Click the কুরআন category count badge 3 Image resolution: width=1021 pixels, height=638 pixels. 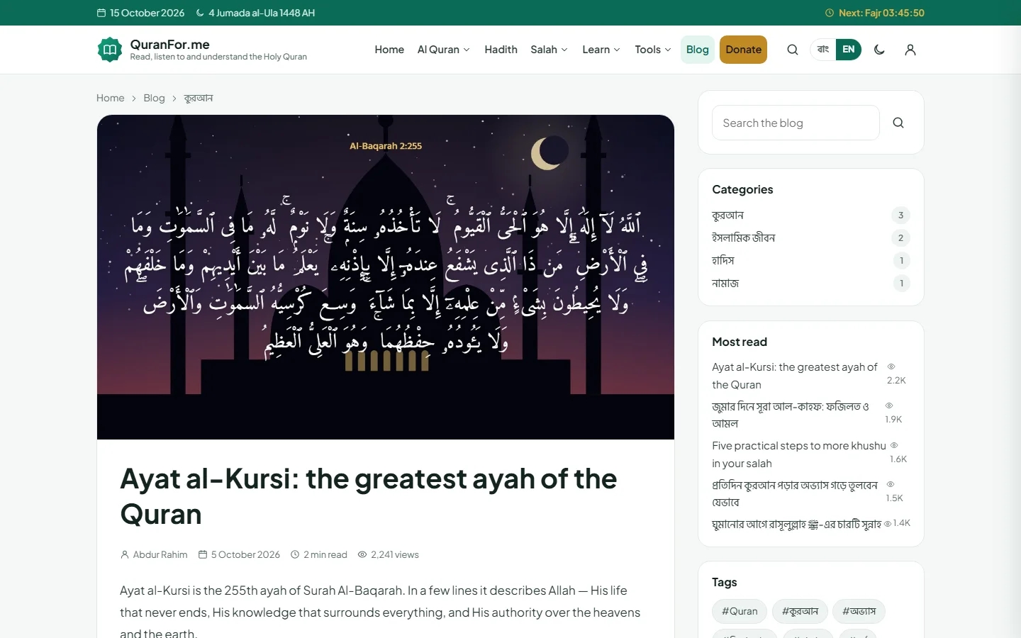pyautogui.click(x=900, y=216)
